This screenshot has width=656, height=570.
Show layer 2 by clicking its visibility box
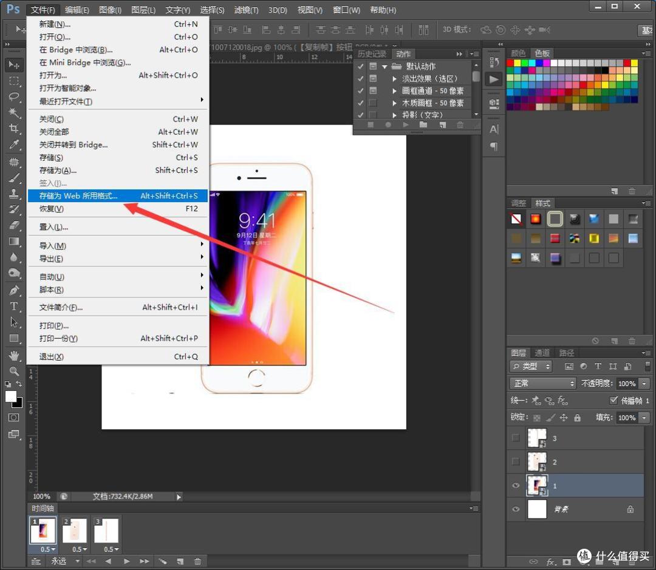click(516, 462)
